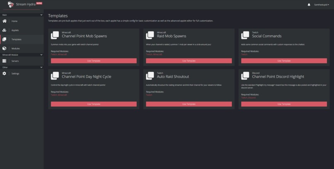
Task: Click required modules link under Day Night Cycle
Action: point(59,95)
